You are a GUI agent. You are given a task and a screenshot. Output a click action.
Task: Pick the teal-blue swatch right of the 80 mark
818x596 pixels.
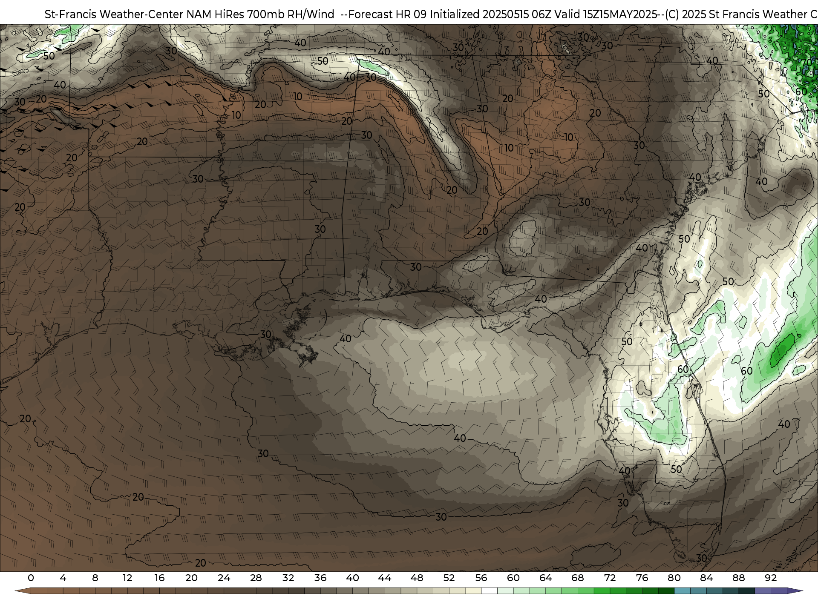(x=683, y=591)
